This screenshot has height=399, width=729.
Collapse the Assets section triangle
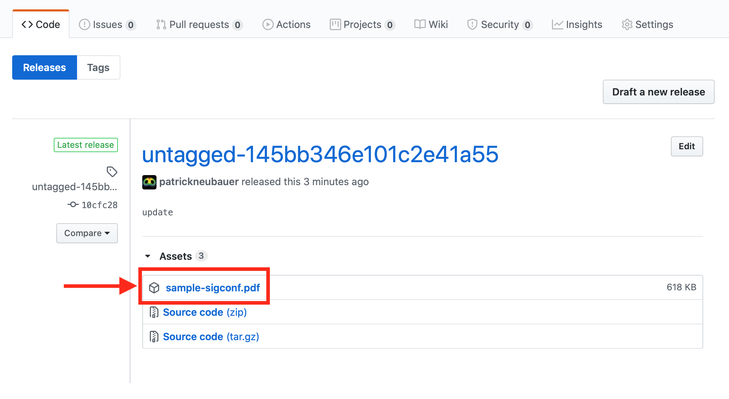click(148, 256)
